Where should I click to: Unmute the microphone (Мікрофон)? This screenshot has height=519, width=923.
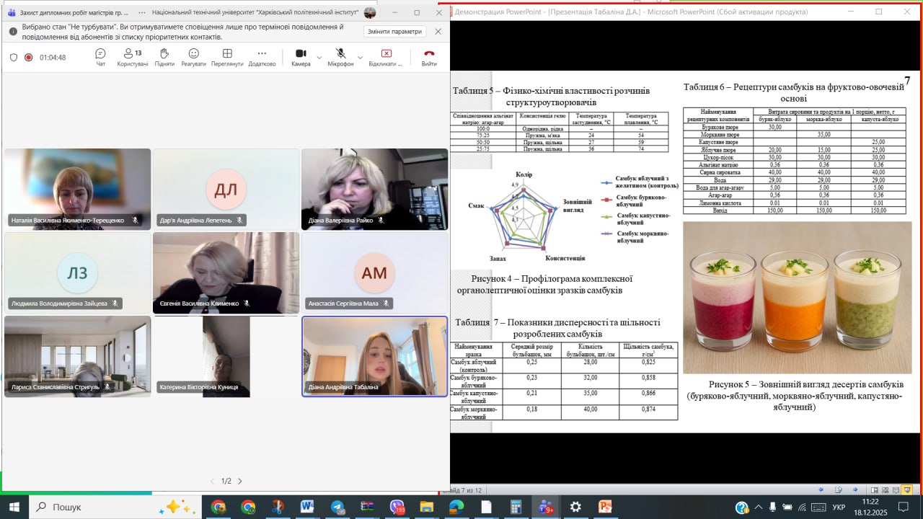pos(340,57)
